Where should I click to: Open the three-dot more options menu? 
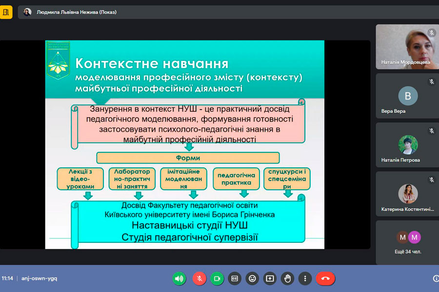(x=305, y=278)
